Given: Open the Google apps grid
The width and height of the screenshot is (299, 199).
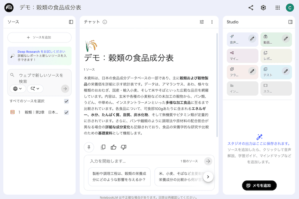Looking at the screenshot, I should click(x=277, y=7).
